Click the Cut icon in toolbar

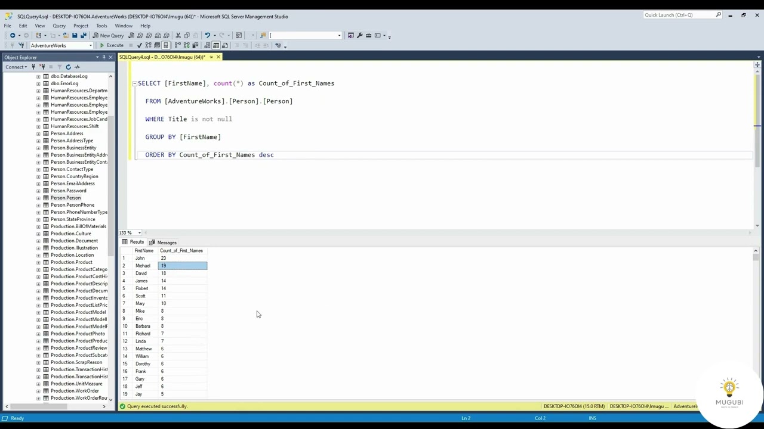click(x=178, y=35)
